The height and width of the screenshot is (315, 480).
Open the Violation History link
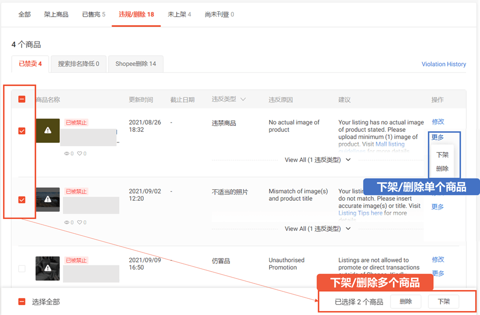444,64
